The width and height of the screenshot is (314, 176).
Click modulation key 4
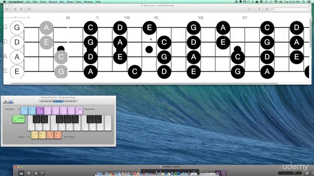(x=48, y=110)
